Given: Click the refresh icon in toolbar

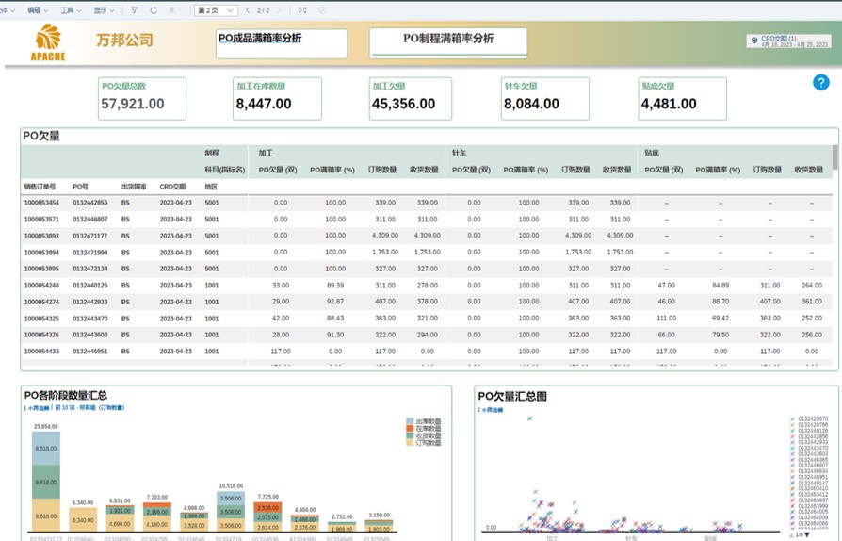Looking at the screenshot, I should (x=154, y=10).
